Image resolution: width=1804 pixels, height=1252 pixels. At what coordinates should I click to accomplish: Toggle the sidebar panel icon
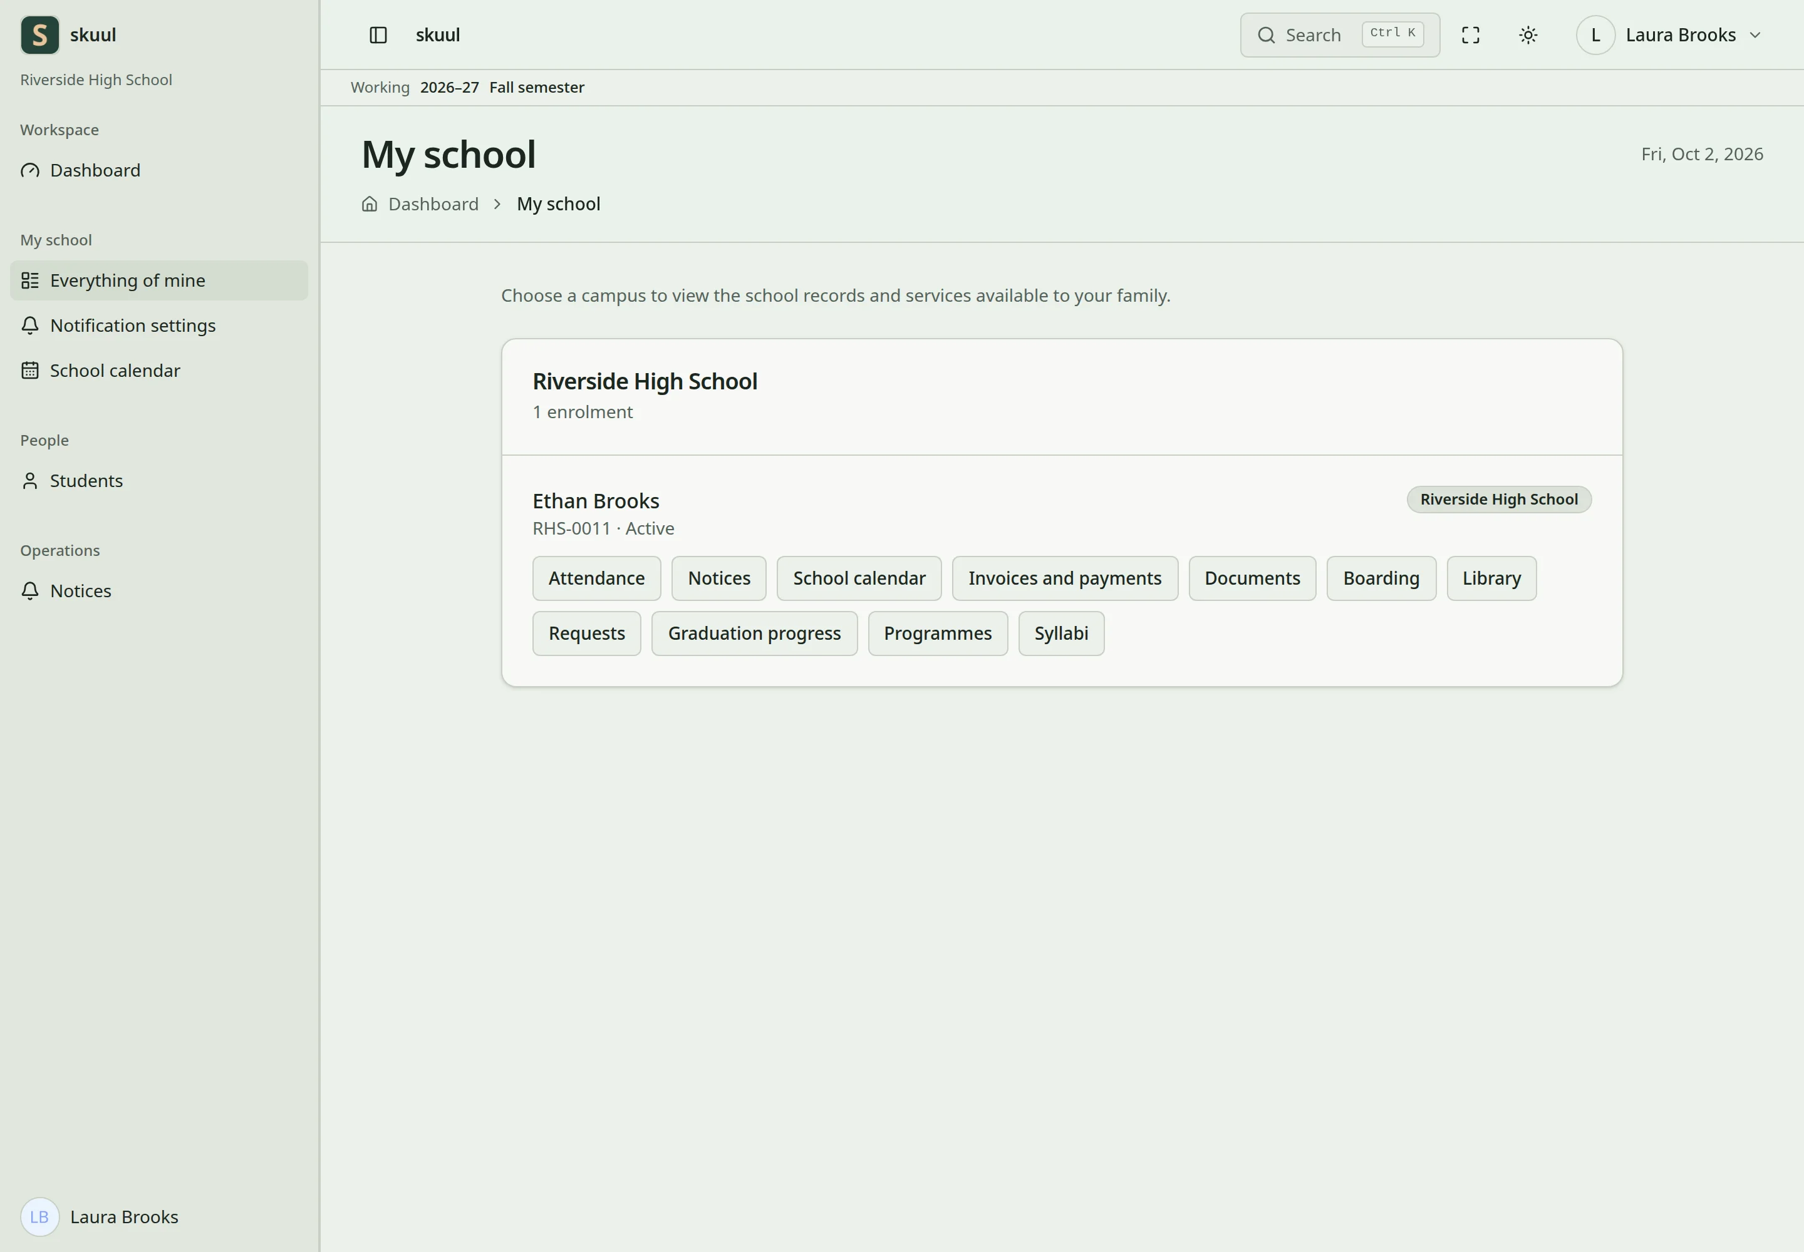tap(378, 35)
